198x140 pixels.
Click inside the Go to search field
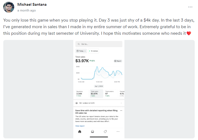[x=100, y=44]
